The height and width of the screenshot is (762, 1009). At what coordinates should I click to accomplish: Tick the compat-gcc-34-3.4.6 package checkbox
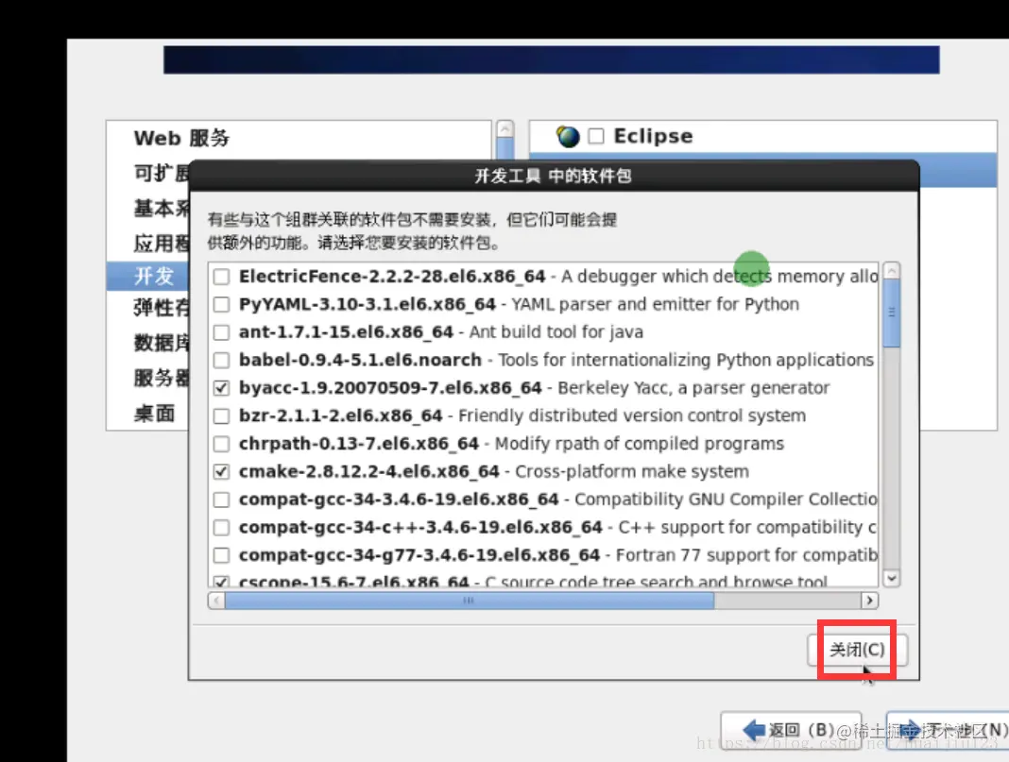point(221,500)
